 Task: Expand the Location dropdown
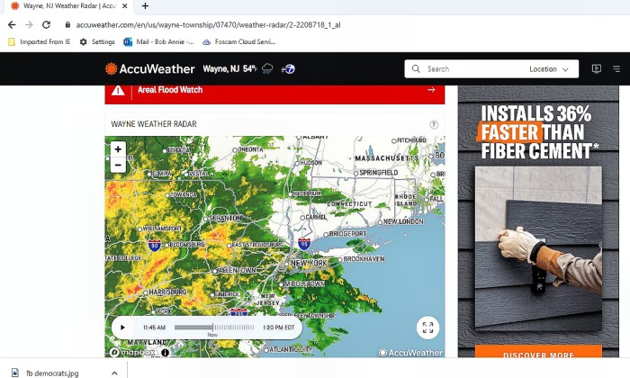pos(548,69)
